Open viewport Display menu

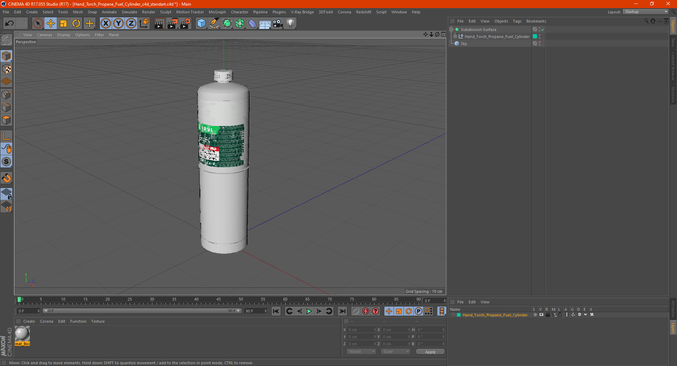point(63,35)
